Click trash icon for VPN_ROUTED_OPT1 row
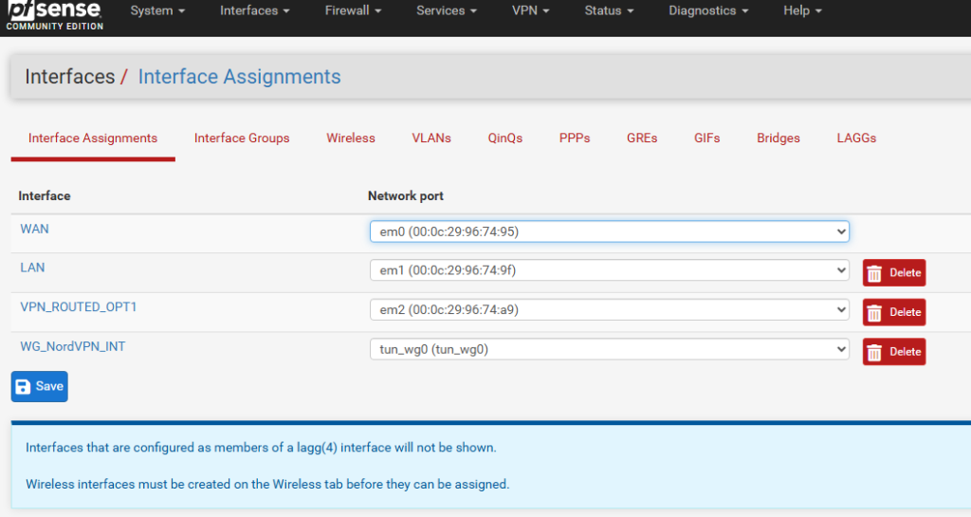Viewport: 971px width, 517px height. click(x=875, y=313)
